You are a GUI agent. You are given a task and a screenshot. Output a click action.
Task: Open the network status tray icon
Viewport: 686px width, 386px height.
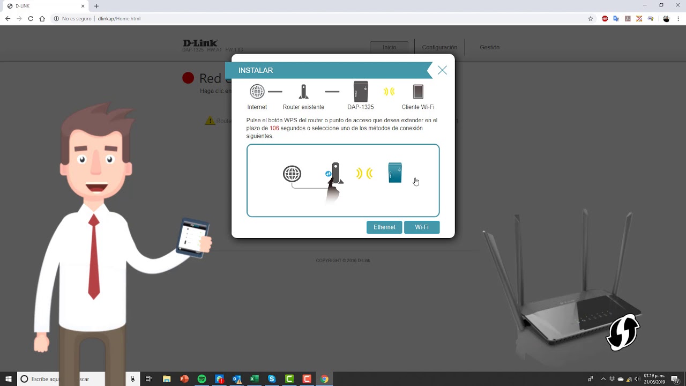coord(629,379)
